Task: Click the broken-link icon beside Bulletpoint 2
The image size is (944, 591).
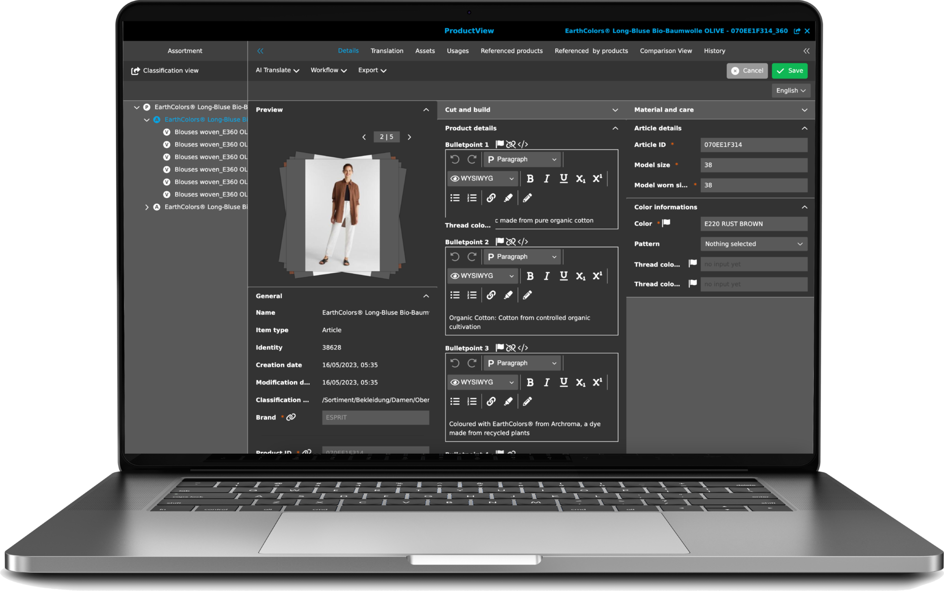Action: [x=511, y=241]
